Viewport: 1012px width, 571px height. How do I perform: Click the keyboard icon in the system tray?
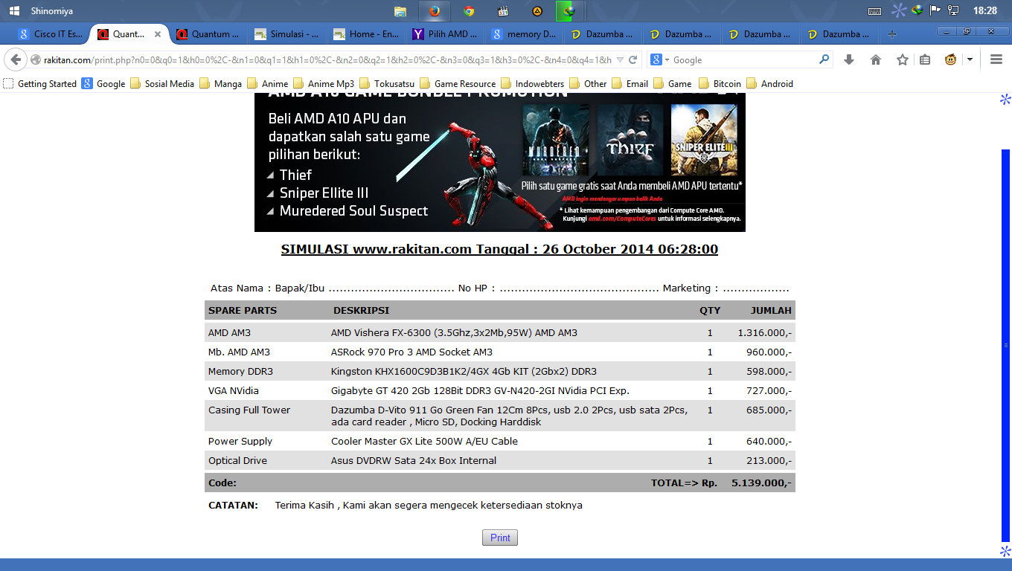pyautogui.click(x=874, y=11)
